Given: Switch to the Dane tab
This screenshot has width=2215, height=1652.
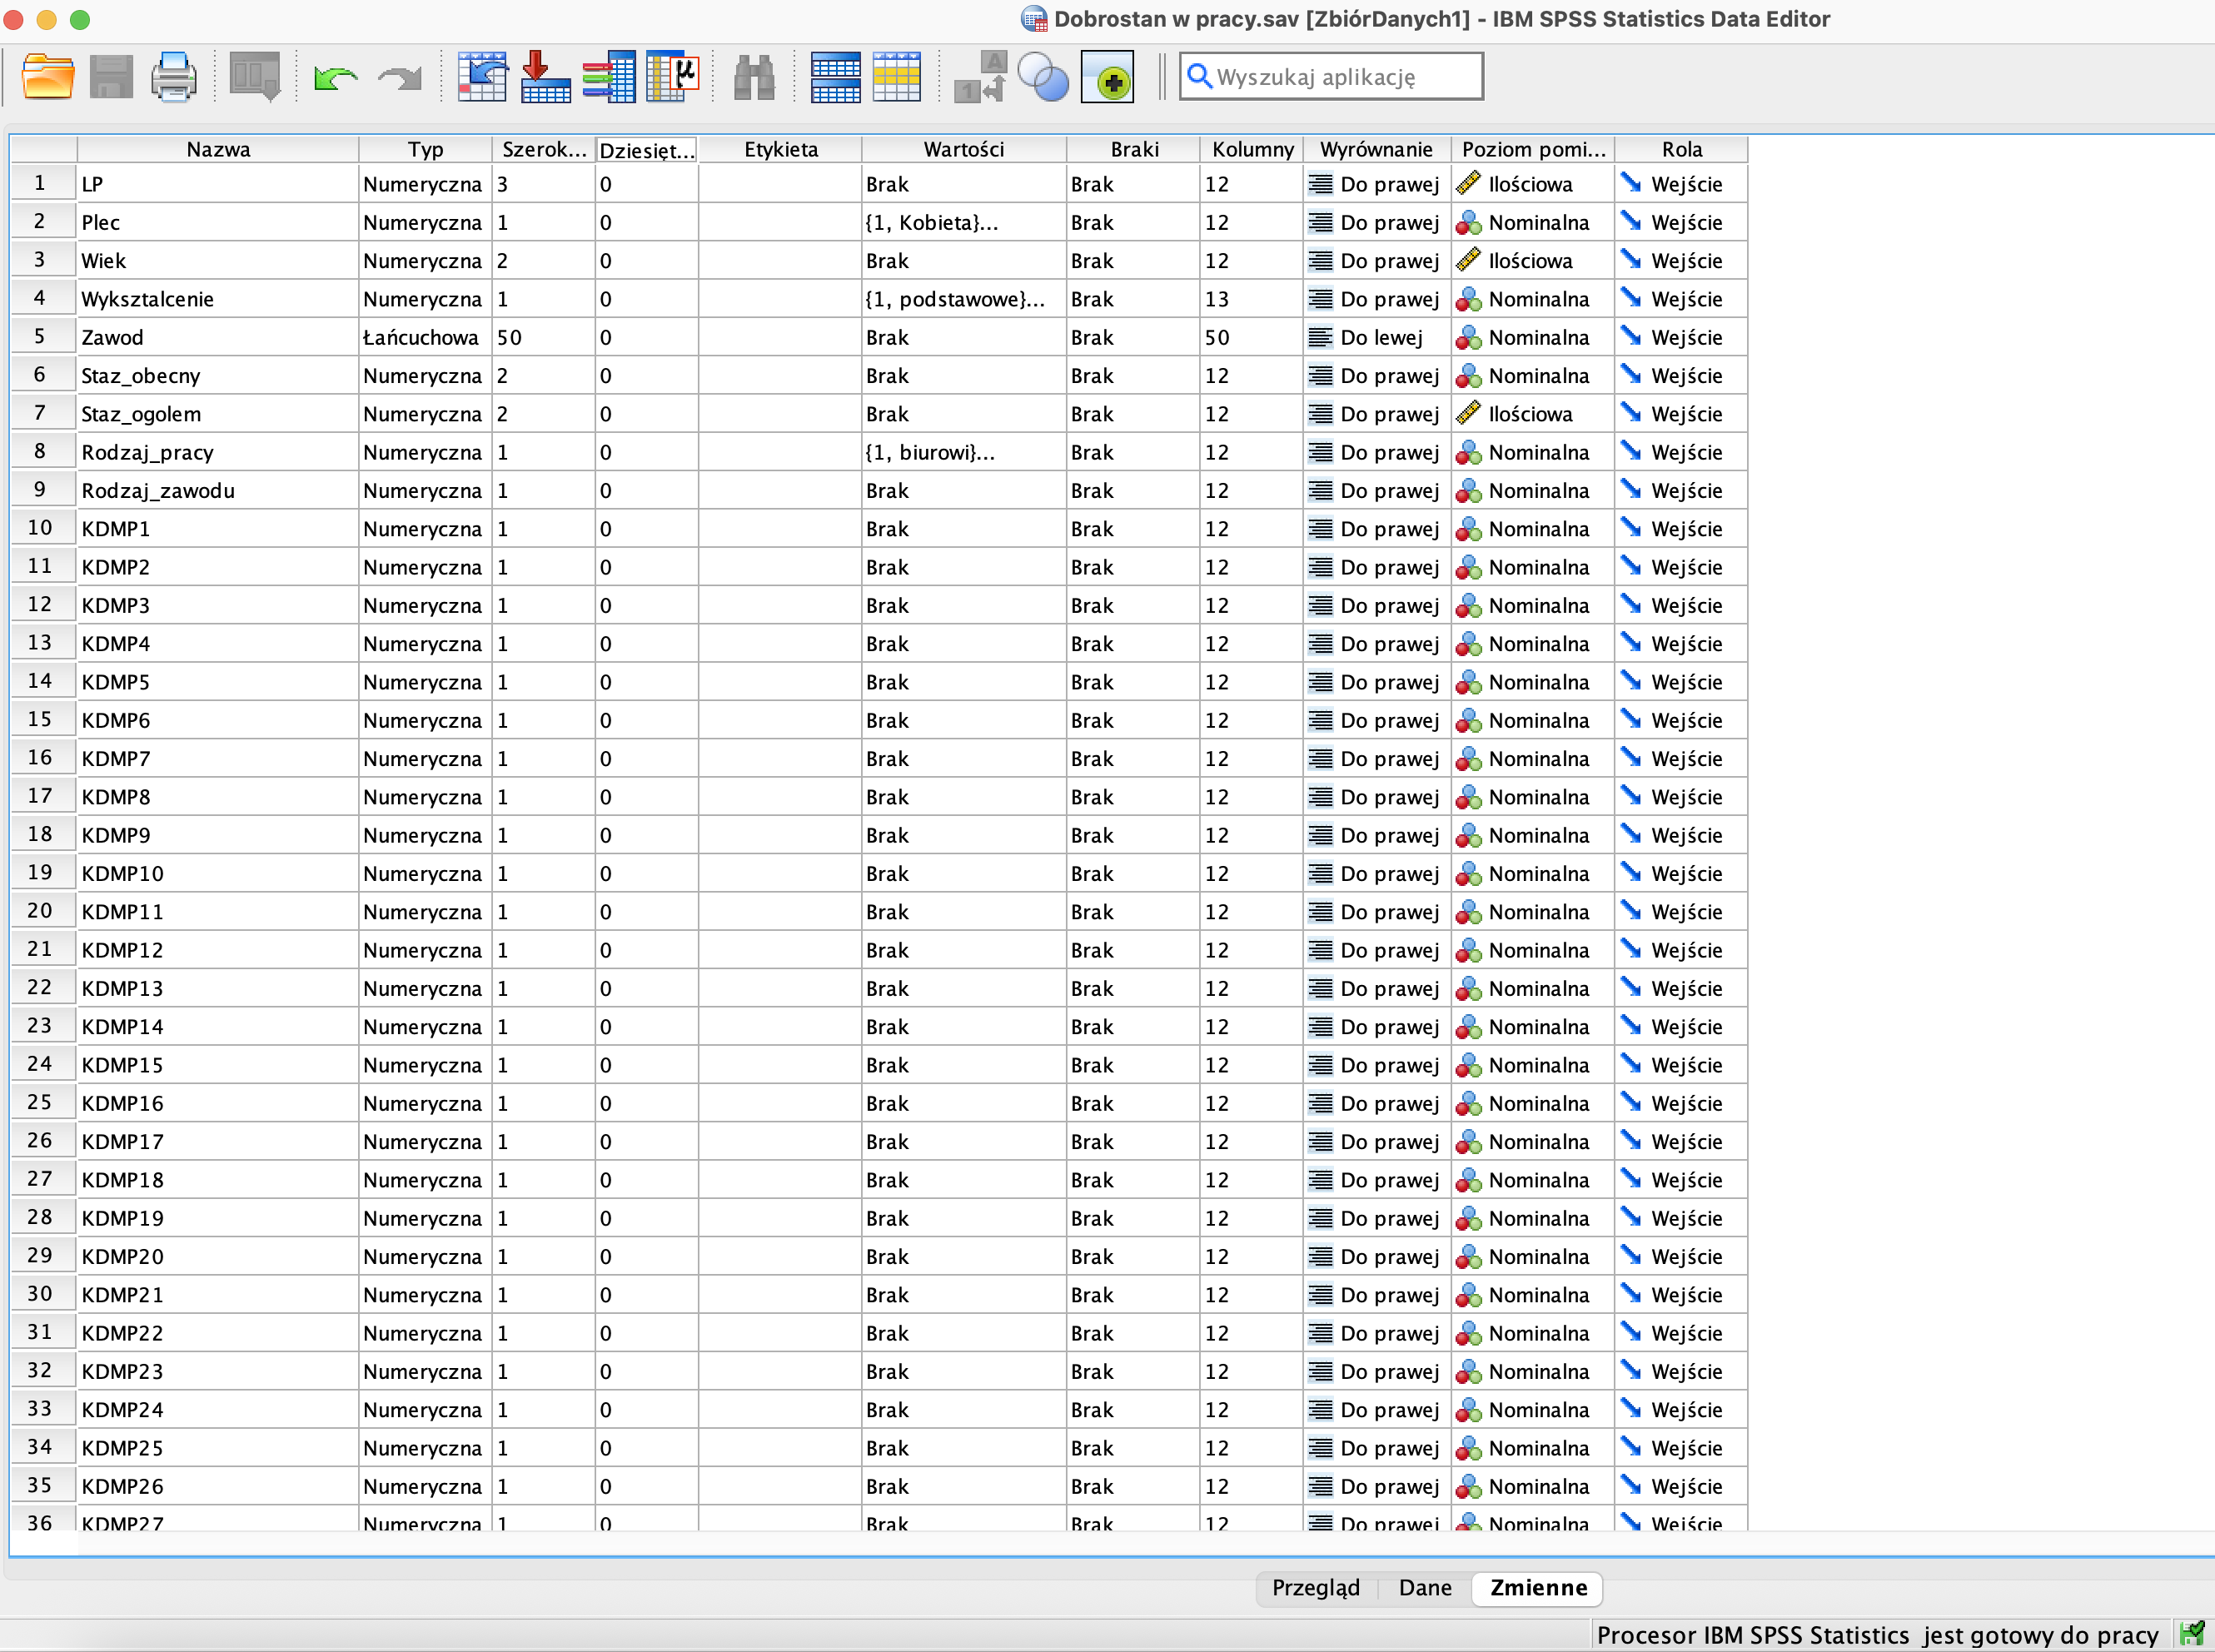Looking at the screenshot, I should click(1424, 1588).
